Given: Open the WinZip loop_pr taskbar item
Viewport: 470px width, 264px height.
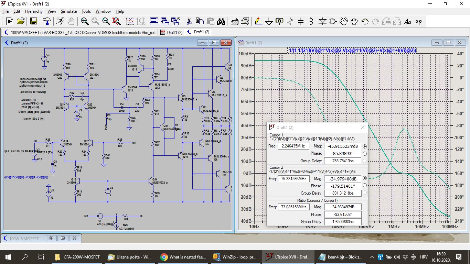Looking at the screenshot, I should [235, 257].
